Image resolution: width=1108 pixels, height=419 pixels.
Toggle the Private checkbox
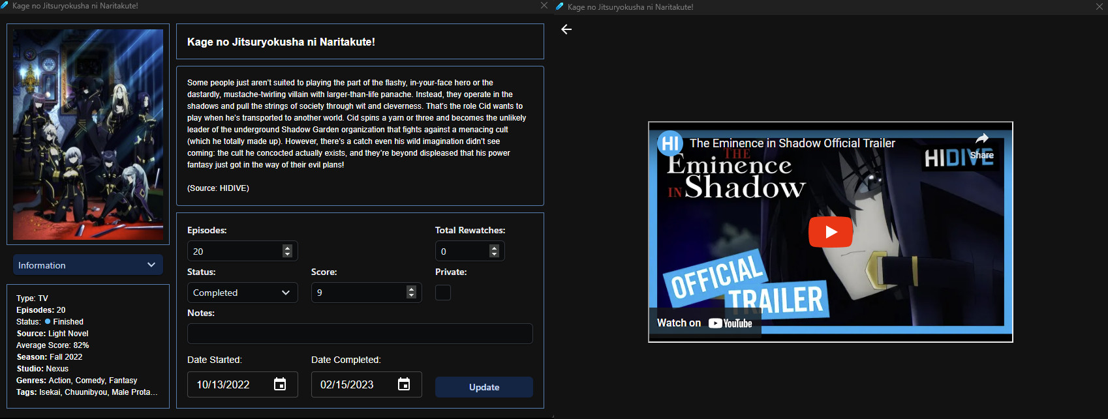[443, 293]
